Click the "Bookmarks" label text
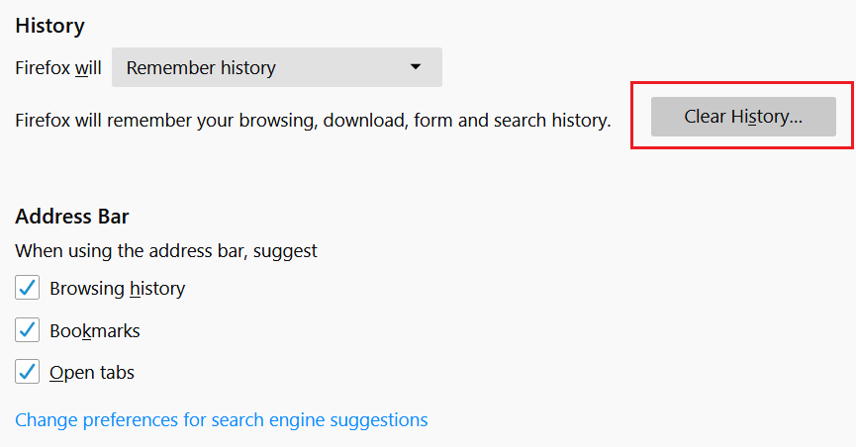The image size is (856, 447). (95, 330)
